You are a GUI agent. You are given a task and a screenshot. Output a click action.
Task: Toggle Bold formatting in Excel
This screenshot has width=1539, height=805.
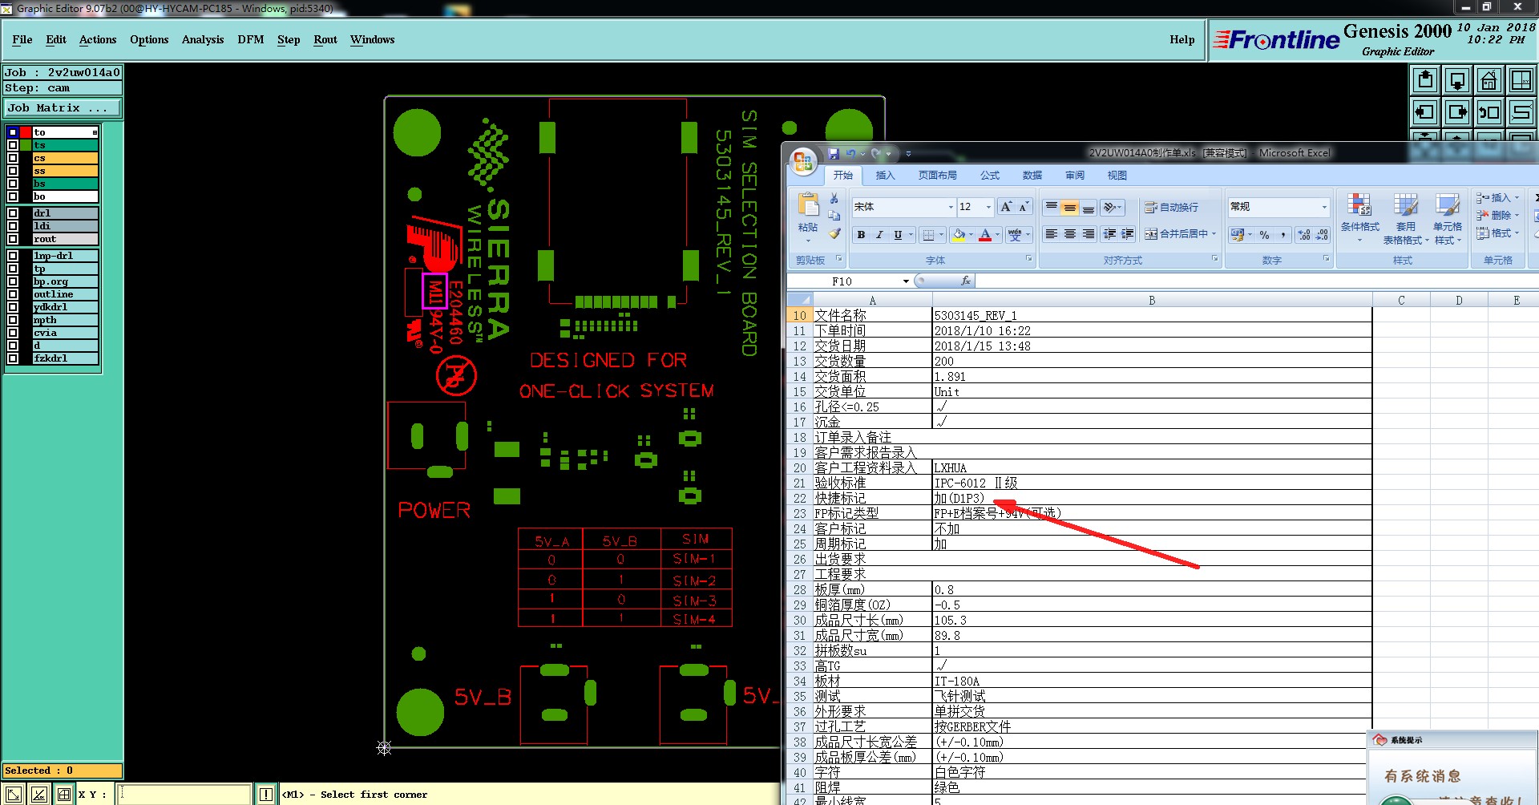[x=861, y=235]
